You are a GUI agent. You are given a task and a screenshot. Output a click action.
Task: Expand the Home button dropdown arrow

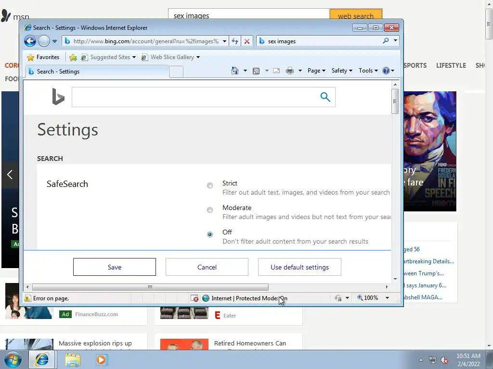click(x=245, y=71)
